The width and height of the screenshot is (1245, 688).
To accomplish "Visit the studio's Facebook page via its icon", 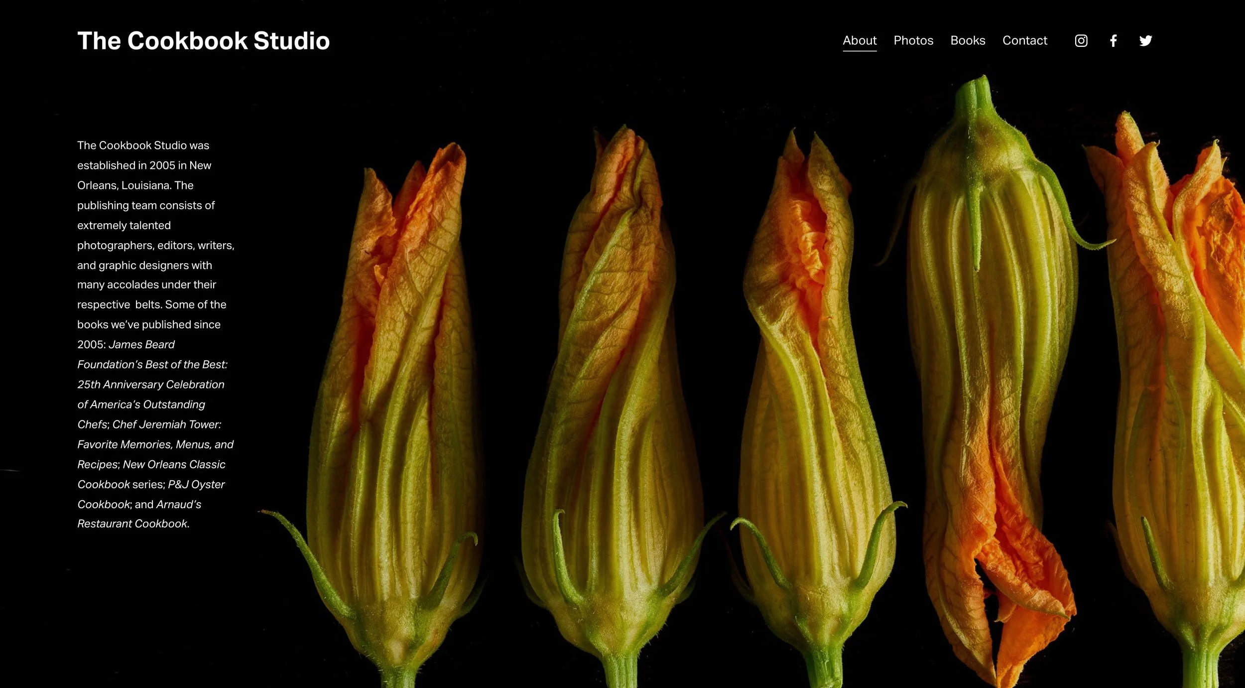I will [x=1113, y=41].
